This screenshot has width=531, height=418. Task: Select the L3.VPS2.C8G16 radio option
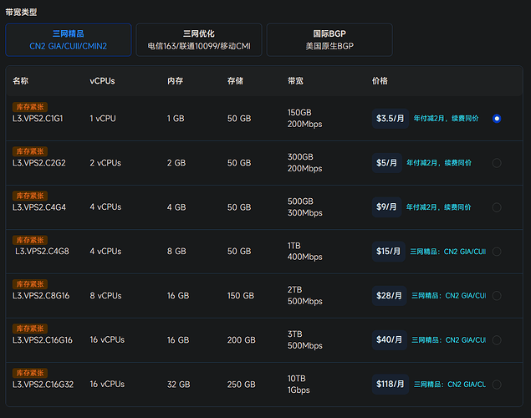497,295
